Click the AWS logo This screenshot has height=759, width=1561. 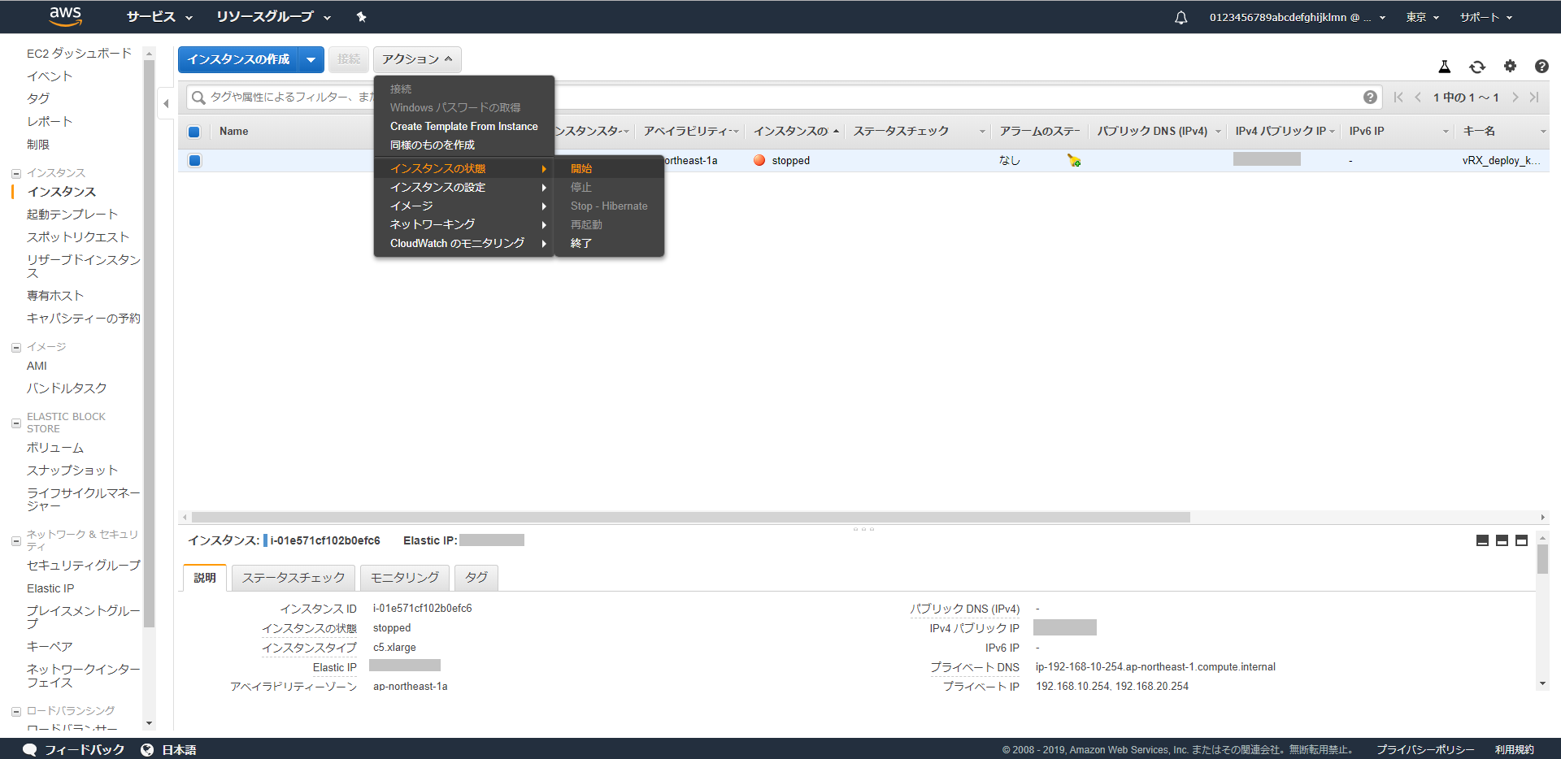tap(65, 16)
